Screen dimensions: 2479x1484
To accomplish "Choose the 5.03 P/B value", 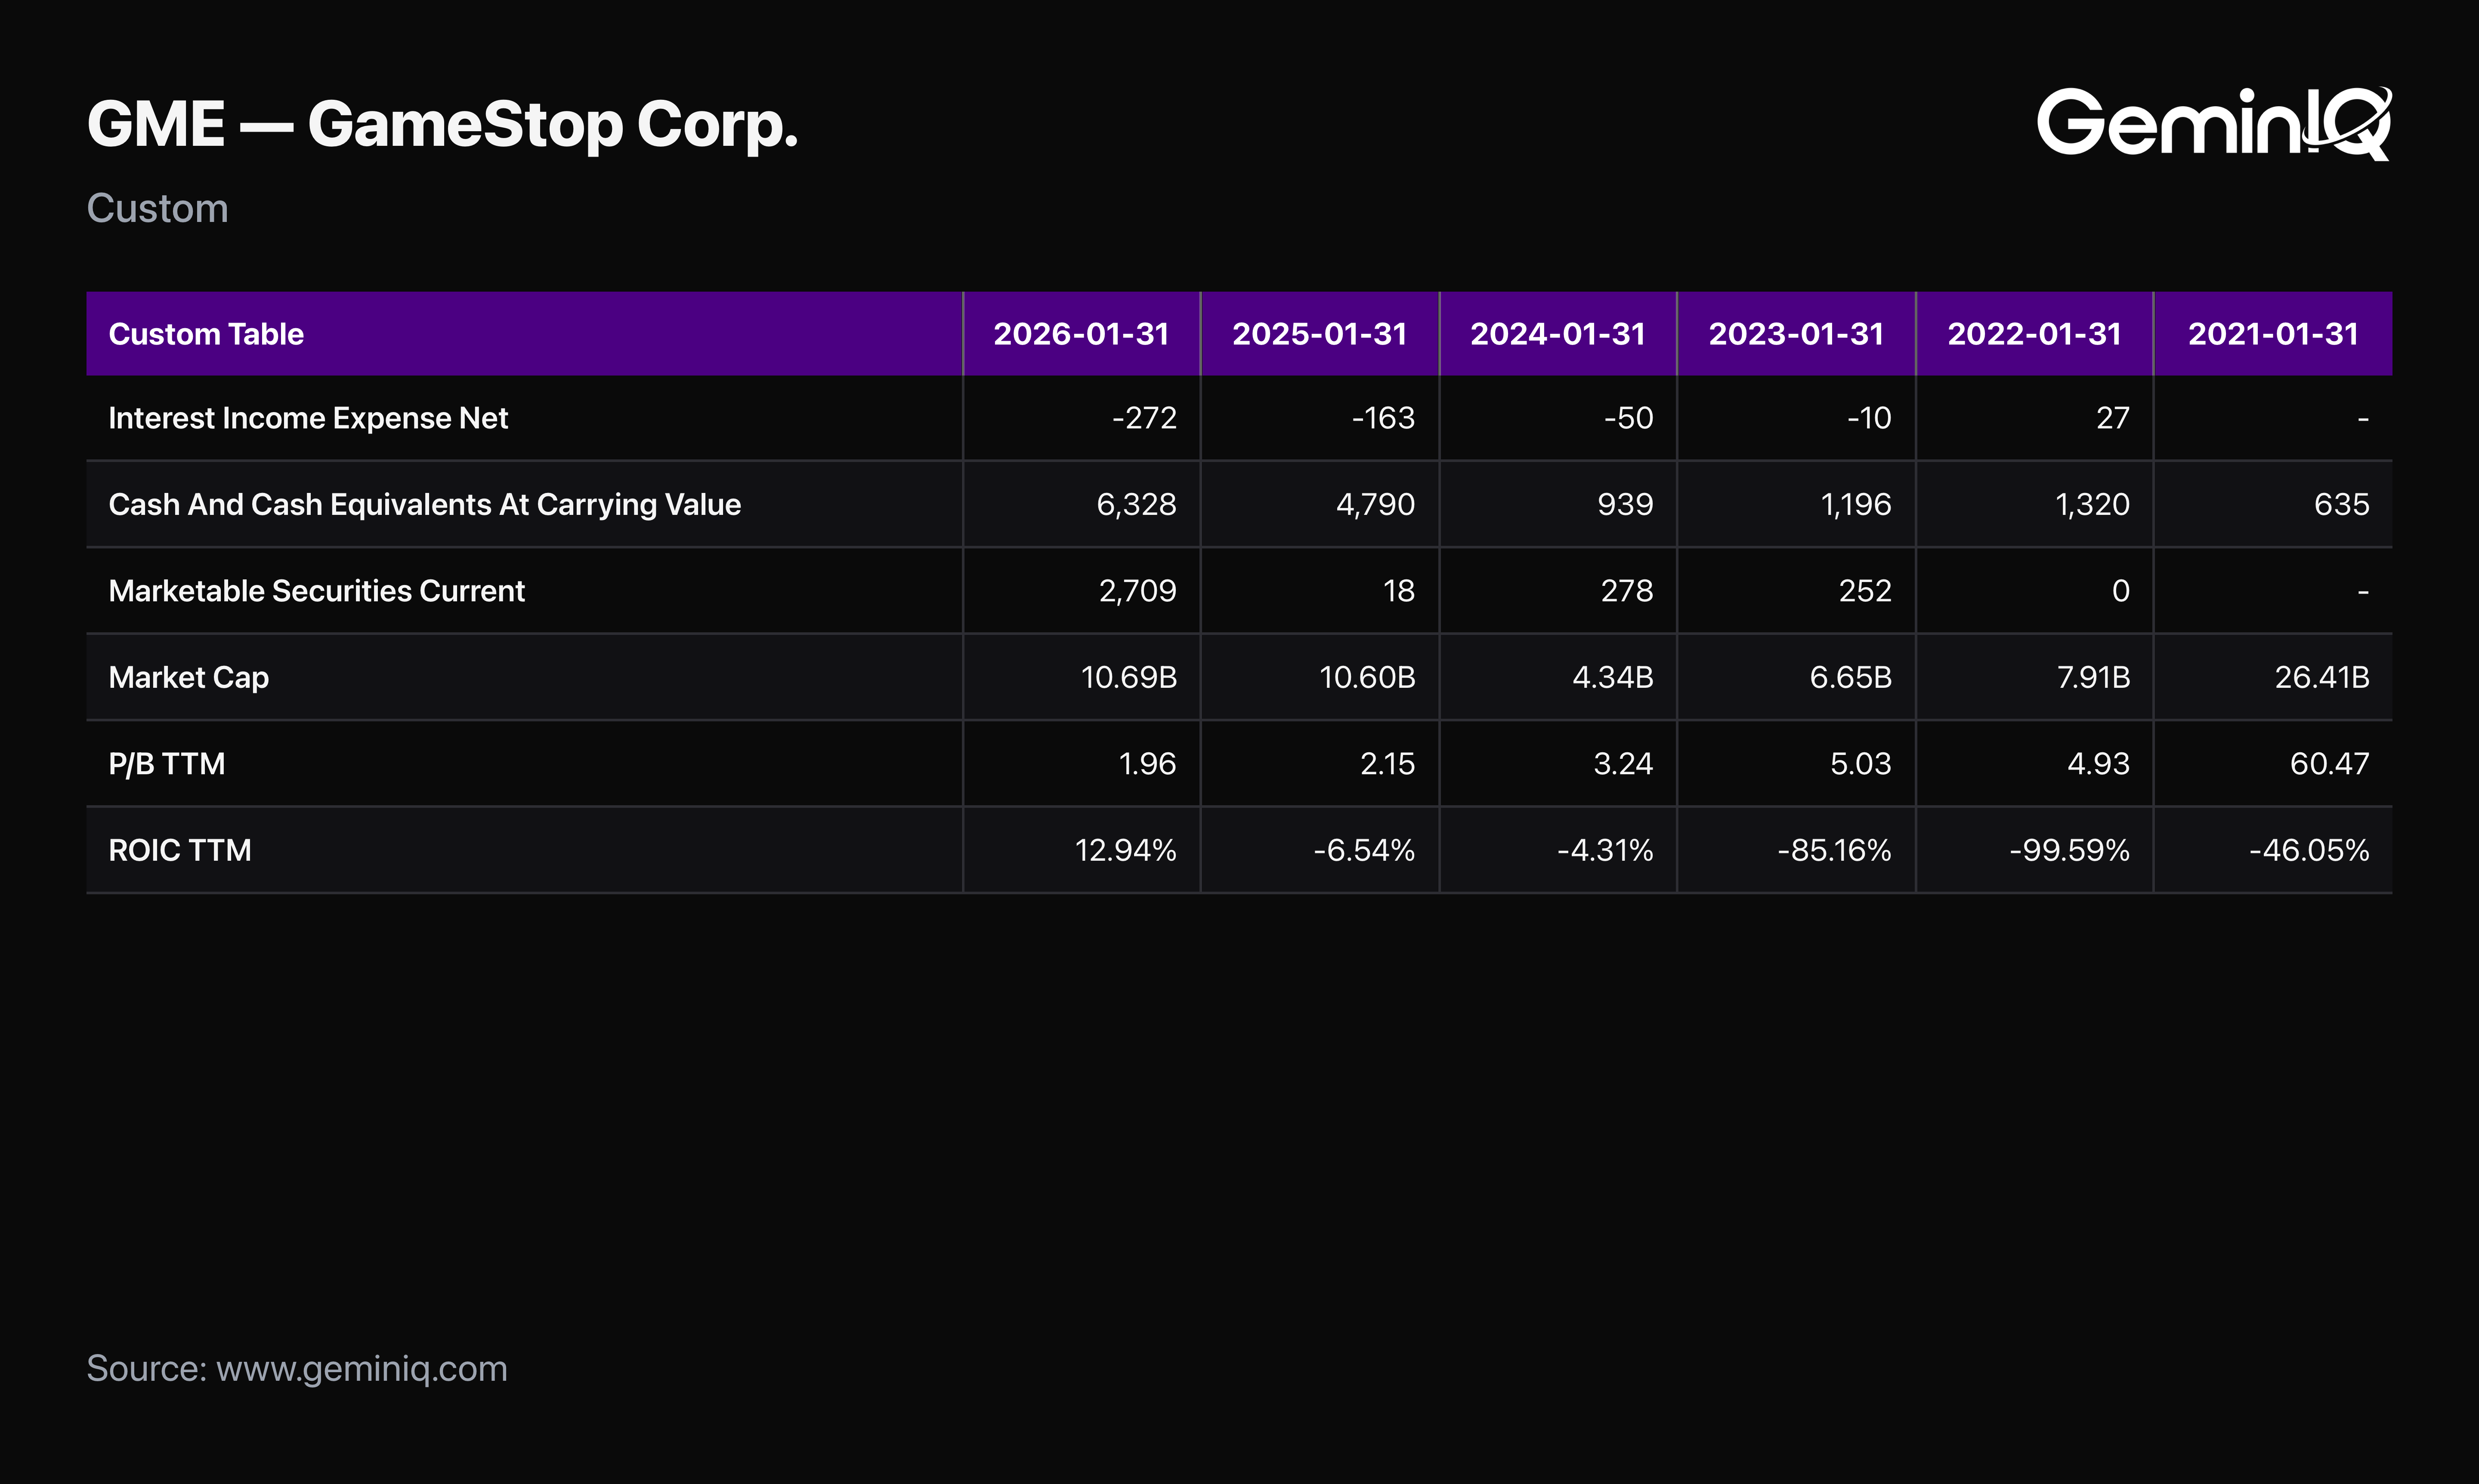I will point(1861,764).
